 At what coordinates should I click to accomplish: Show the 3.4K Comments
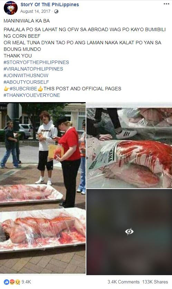tap(123, 282)
